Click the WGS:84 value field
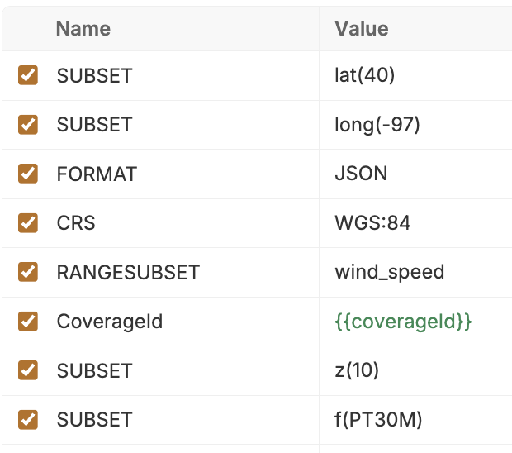 [372, 223]
